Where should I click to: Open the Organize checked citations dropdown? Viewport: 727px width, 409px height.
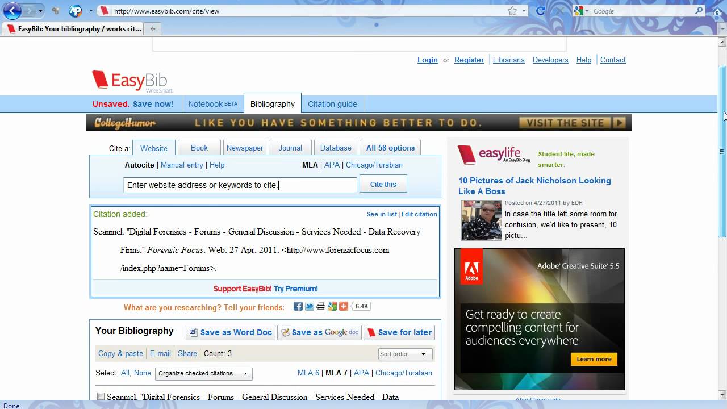tap(203, 373)
